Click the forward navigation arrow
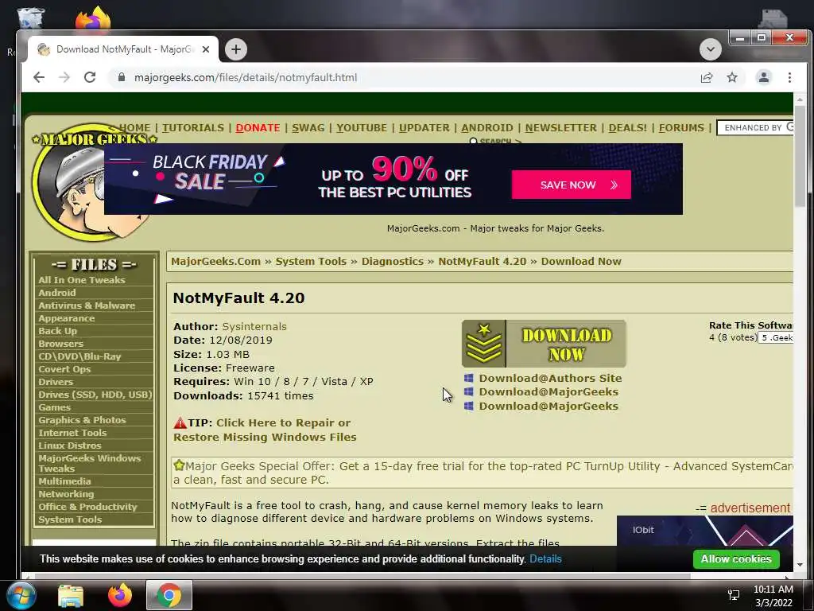The width and height of the screenshot is (814, 611). click(64, 77)
